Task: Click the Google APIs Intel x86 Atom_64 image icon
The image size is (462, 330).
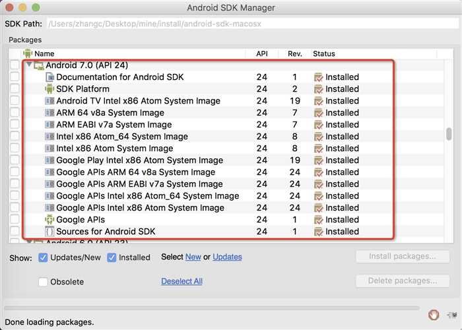Action: coord(49,195)
